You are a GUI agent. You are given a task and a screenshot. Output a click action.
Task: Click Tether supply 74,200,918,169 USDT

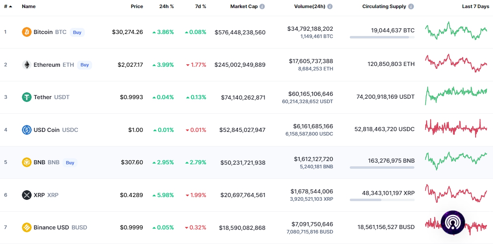pyautogui.click(x=385, y=97)
